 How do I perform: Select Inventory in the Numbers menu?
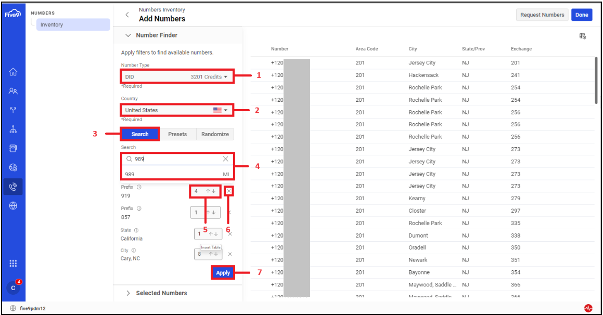(x=73, y=24)
